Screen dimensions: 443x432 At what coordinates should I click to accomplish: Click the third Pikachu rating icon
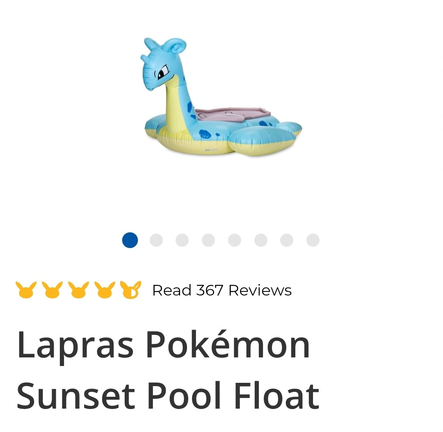78,290
